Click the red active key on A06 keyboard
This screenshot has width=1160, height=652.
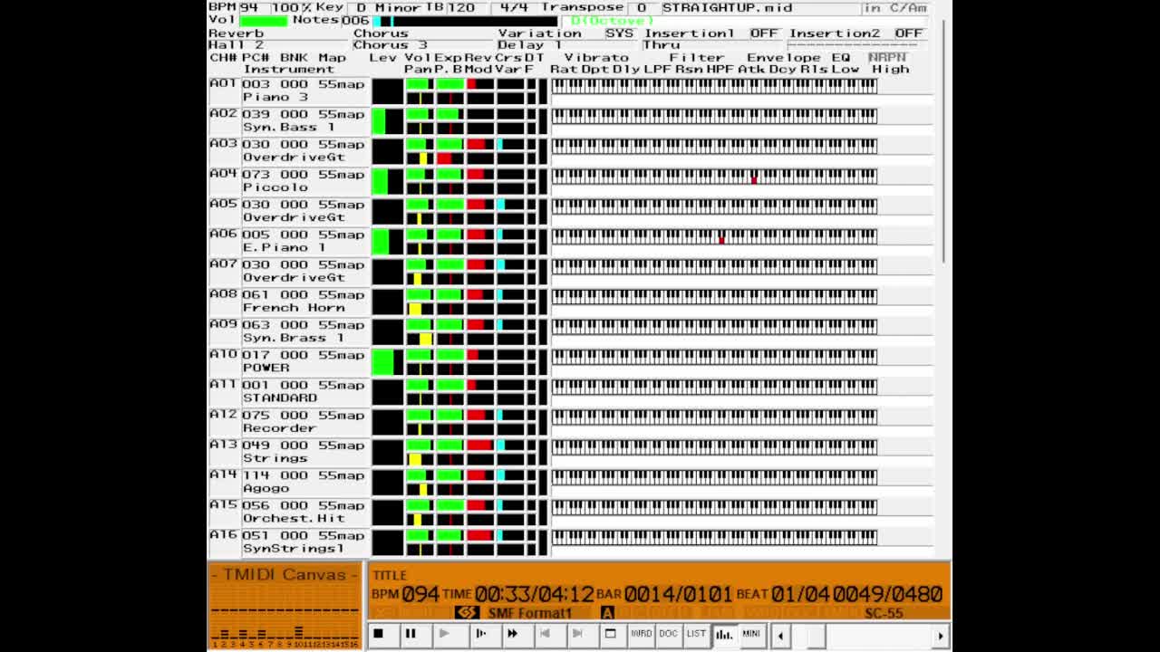tap(721, 240)
